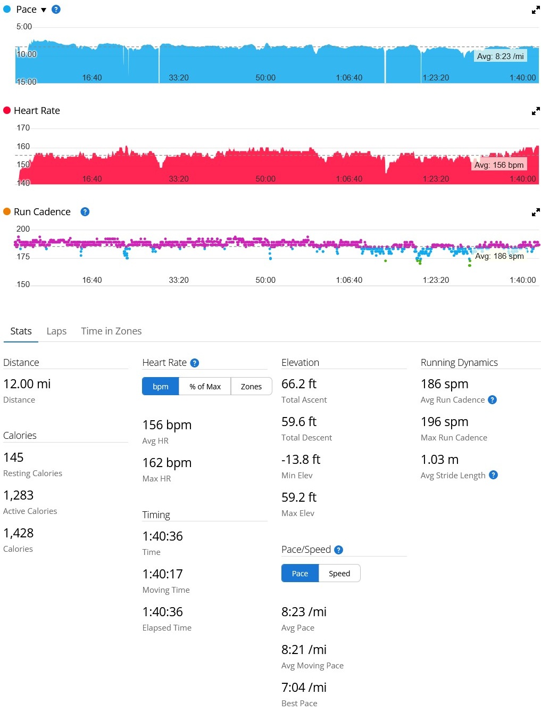541x719 pixels.
Task: Select the Pace display option
Action: [x=300, y=574]
